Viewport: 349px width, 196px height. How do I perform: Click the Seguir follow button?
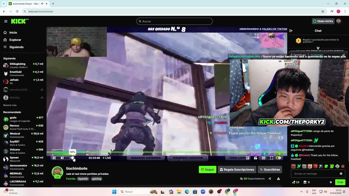click(x=207, y=170)
